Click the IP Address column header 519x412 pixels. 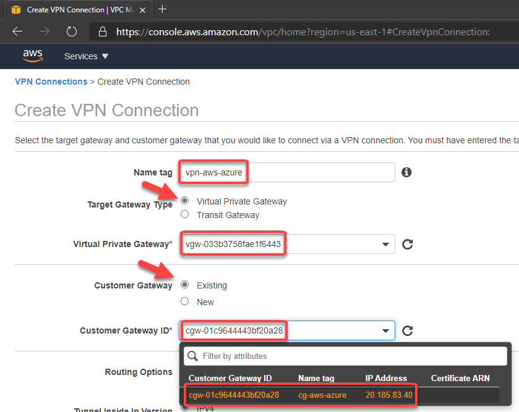pyautogui.click(x=386, y=378)
